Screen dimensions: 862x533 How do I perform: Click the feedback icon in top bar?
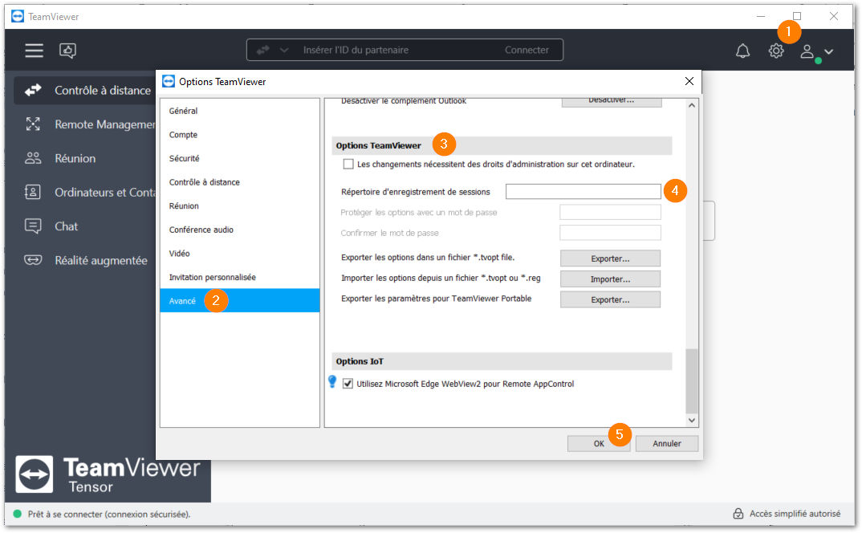pos(67,51)
